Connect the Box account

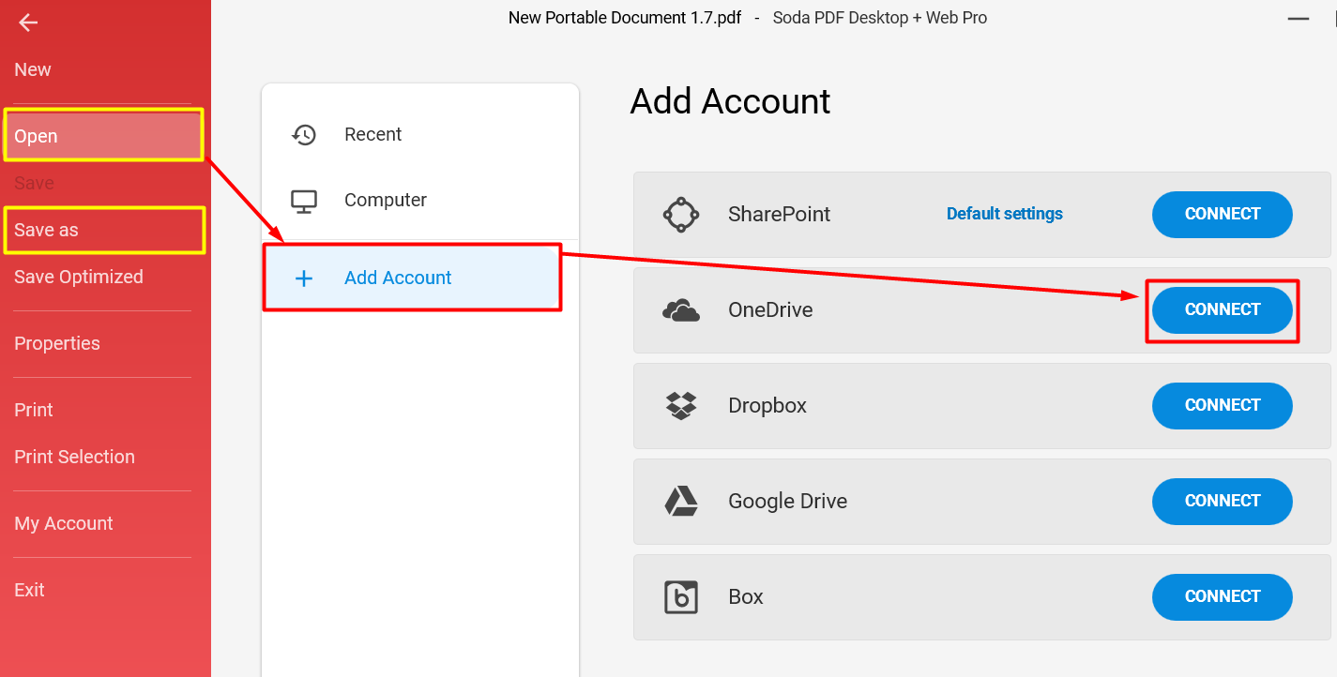pos(1223,596)
